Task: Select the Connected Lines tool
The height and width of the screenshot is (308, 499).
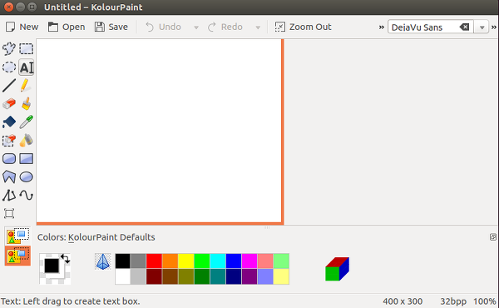Action: (x=9, y=196)
